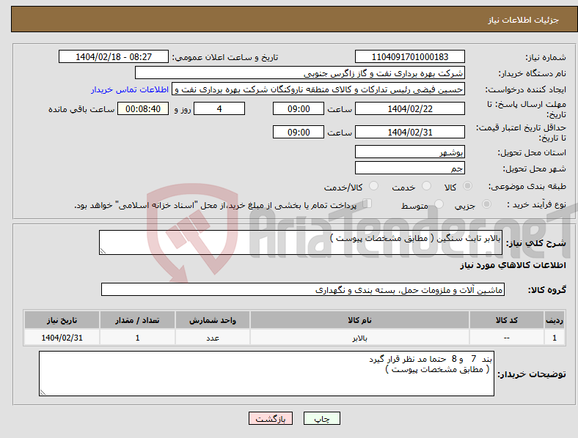Click the delivery province field بوشهر
578x438 pixels.
(x=410, y=152)
